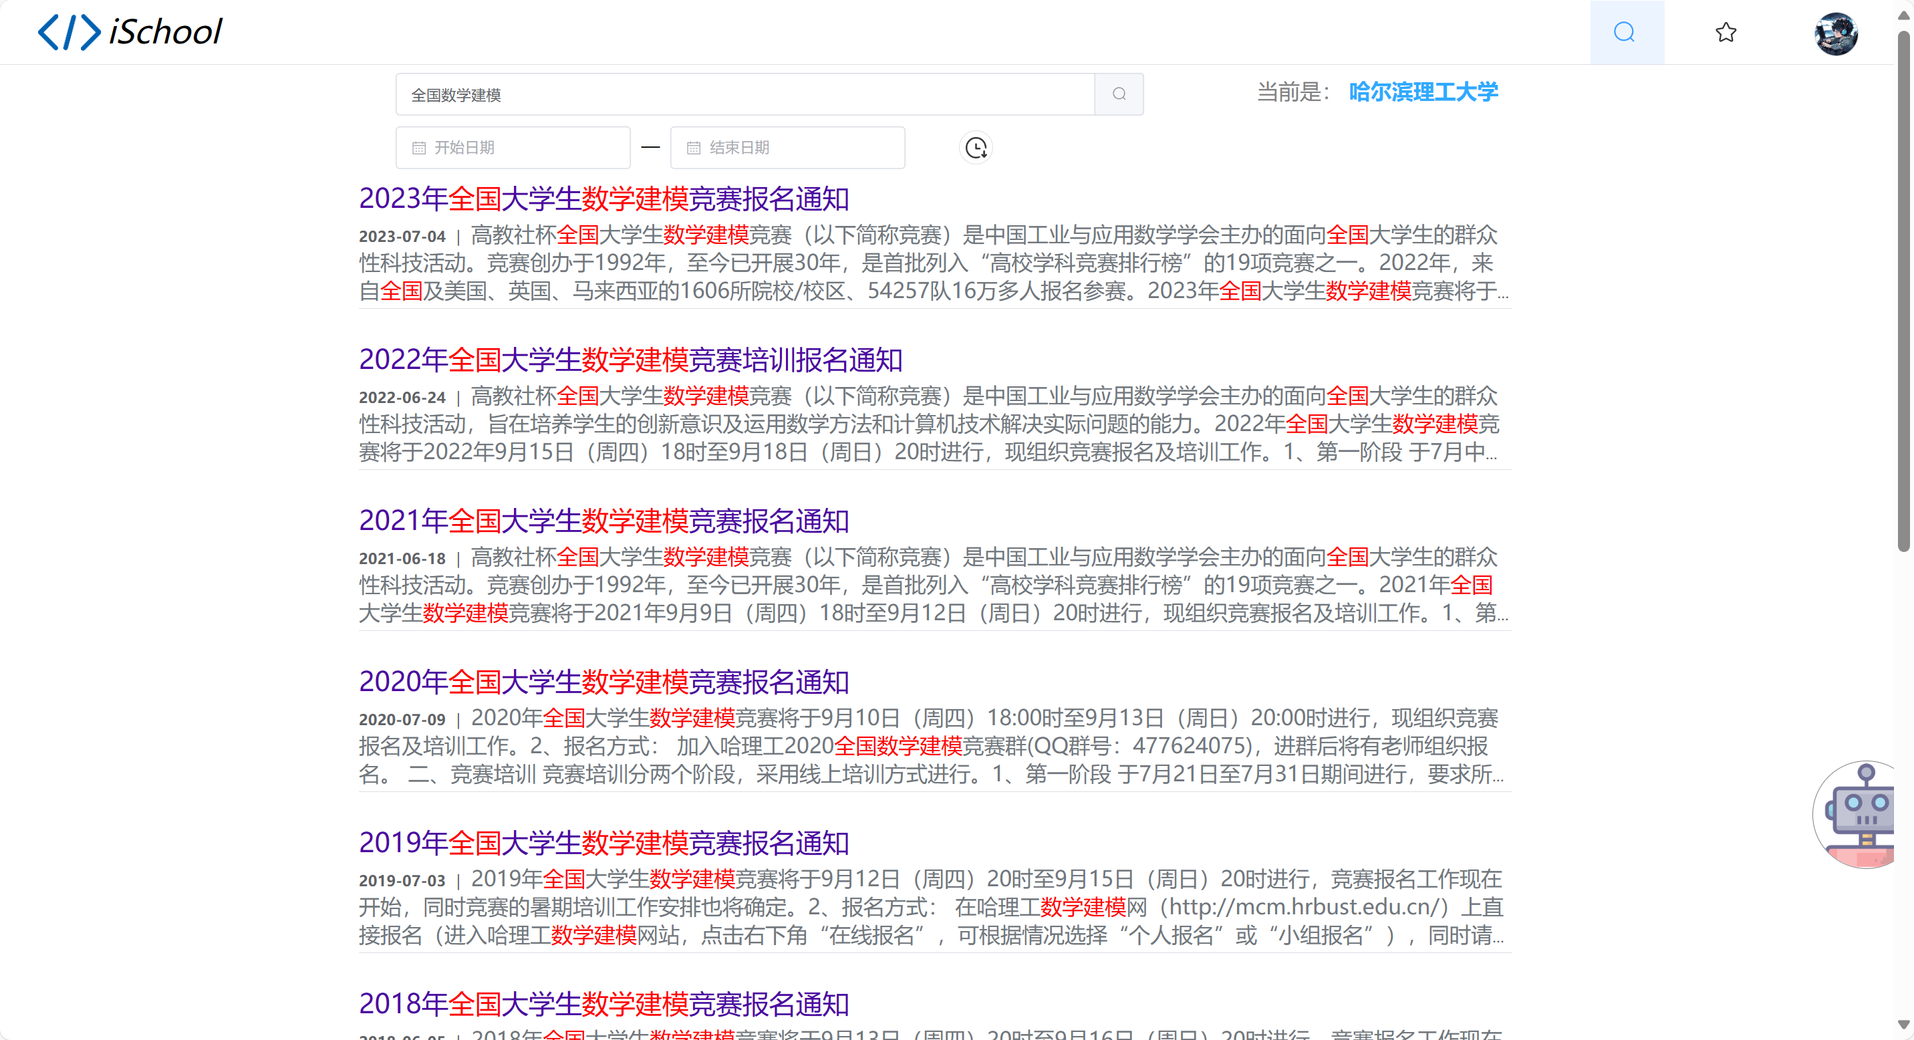Click calendar icon in start date field

(x=419, y=148)
